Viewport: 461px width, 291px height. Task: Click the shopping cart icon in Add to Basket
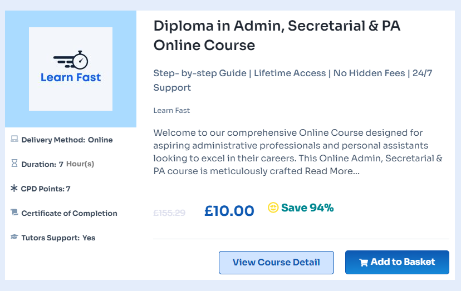[x=364, y=262]
